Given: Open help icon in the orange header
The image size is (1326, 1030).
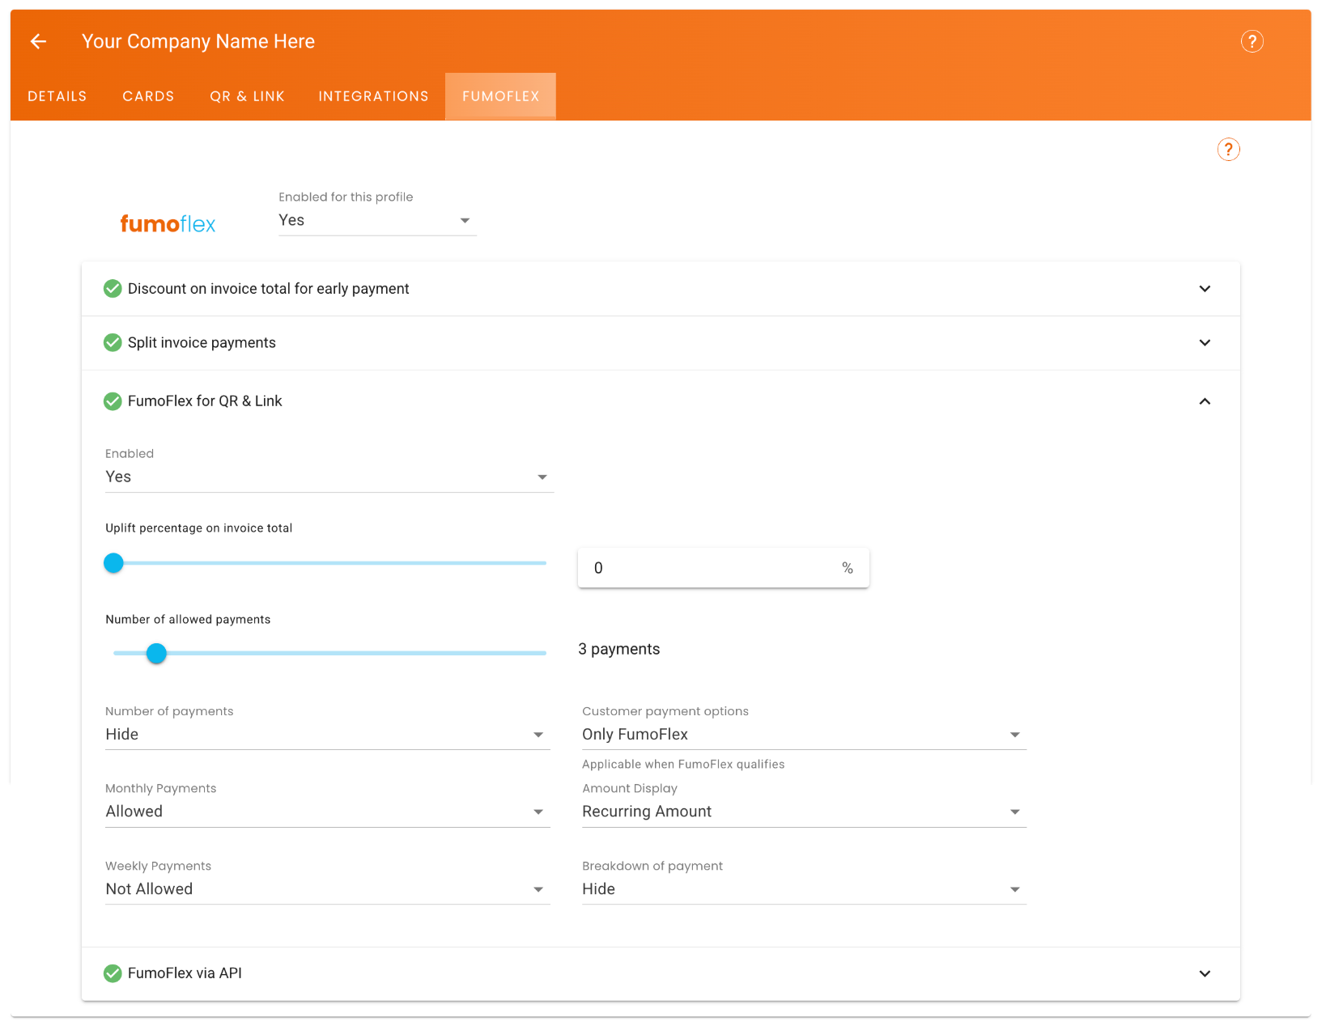Looking at the screenshot, I should click(1252, 41).
